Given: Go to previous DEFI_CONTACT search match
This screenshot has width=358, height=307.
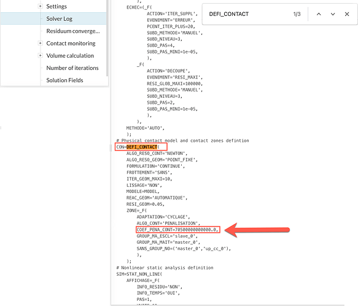Looking at the screenshot, I should (319, 14).
